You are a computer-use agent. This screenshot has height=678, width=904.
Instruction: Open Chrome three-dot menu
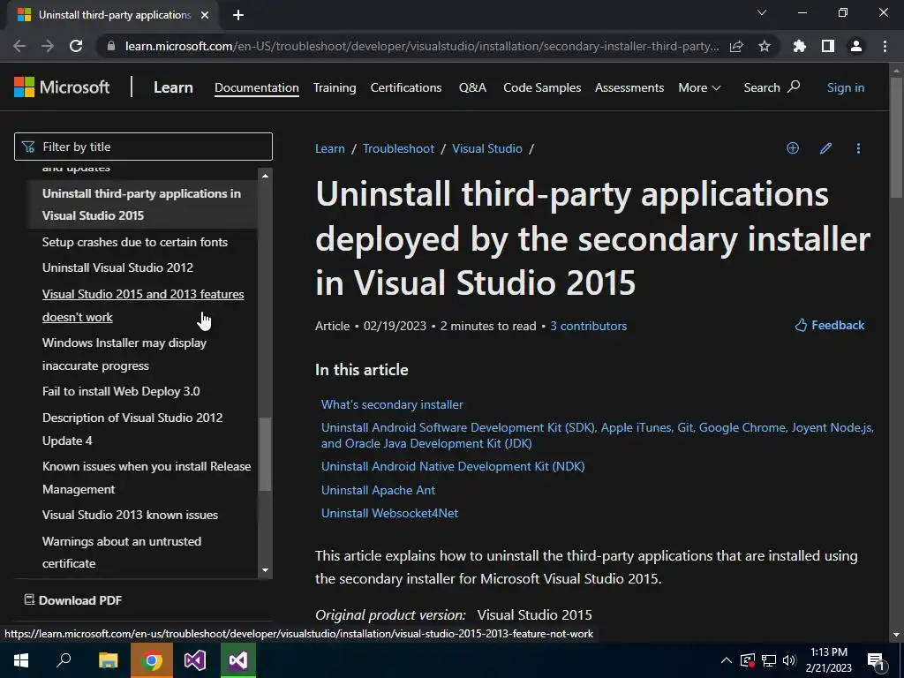(x=885, y=46)
